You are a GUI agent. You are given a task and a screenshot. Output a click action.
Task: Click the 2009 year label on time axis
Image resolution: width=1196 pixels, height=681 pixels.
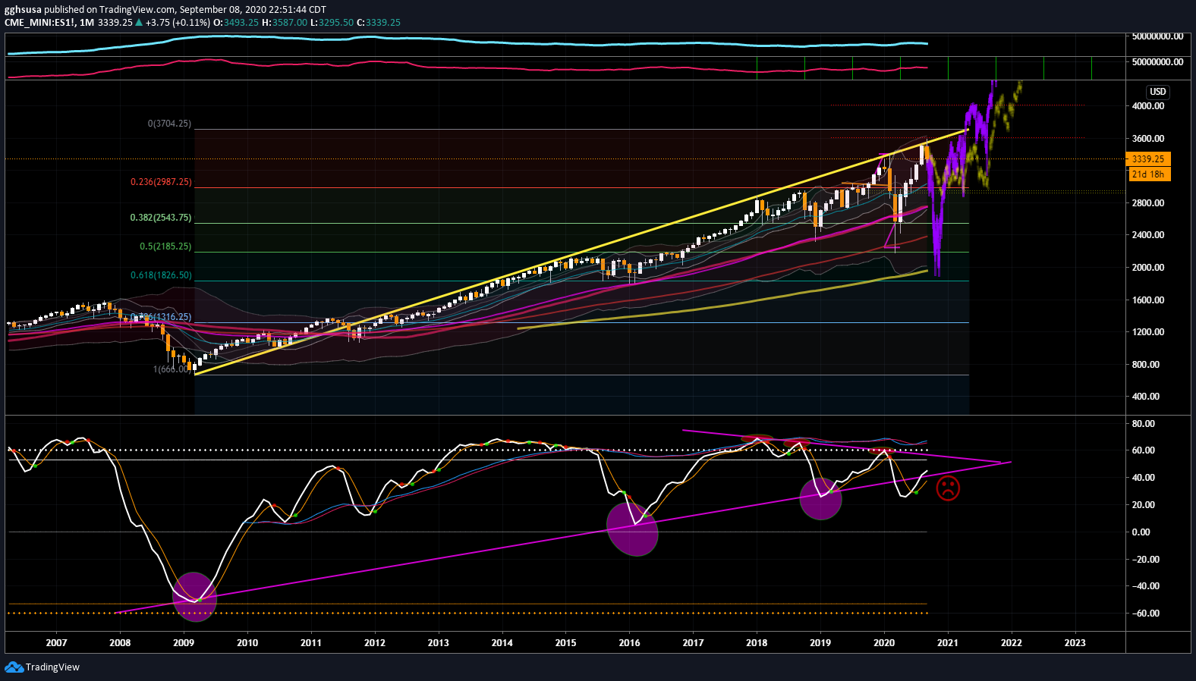tap(184, 643)
